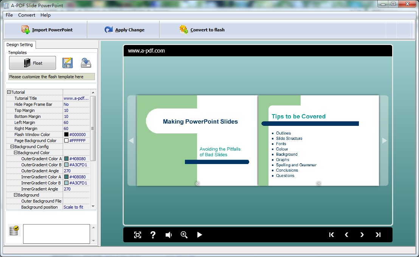Click the OuterGradient Color A swatch
This screenshot has height=257, width=419.
click(66, 159)
